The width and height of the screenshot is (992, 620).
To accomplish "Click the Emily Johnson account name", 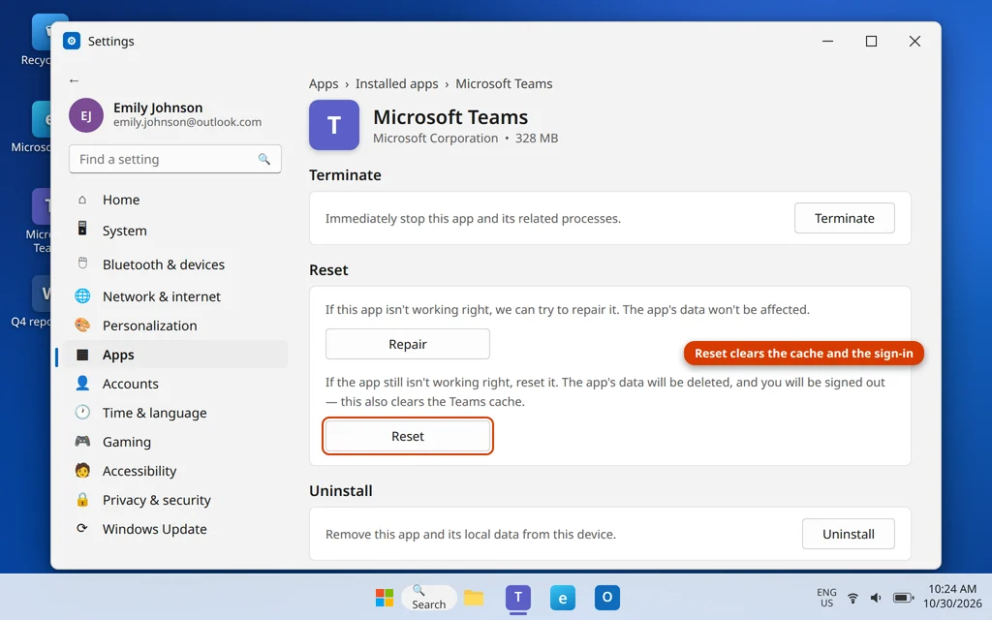I will [158, 108].
